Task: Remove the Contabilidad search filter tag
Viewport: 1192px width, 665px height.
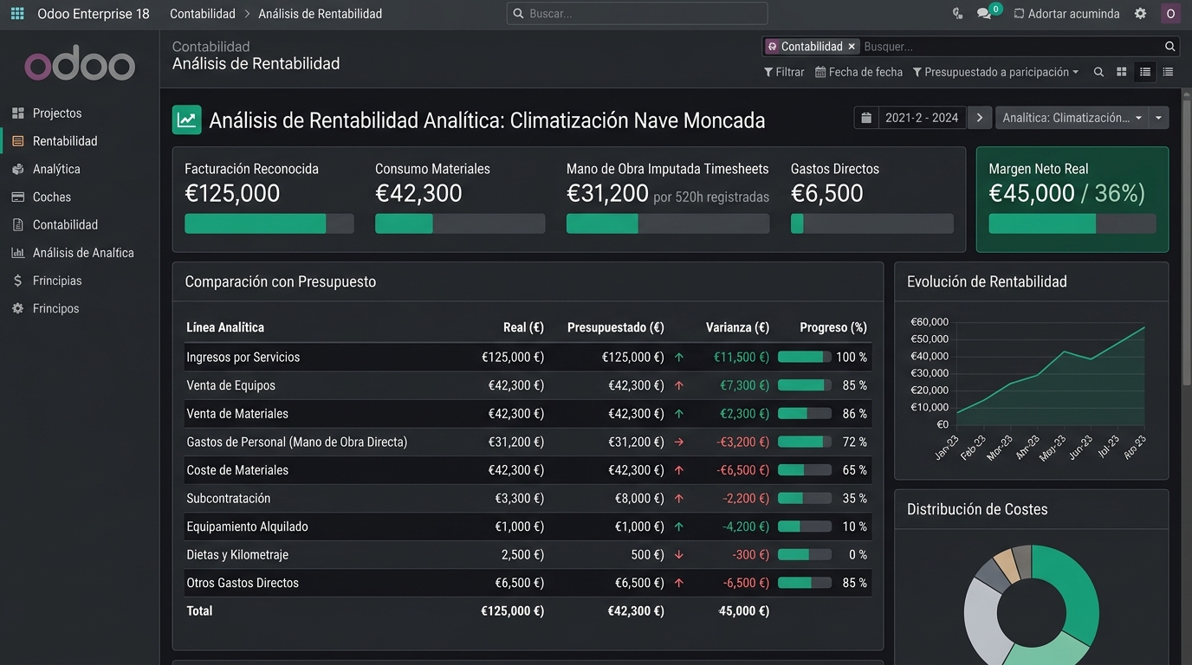Action: pos(852,47)
